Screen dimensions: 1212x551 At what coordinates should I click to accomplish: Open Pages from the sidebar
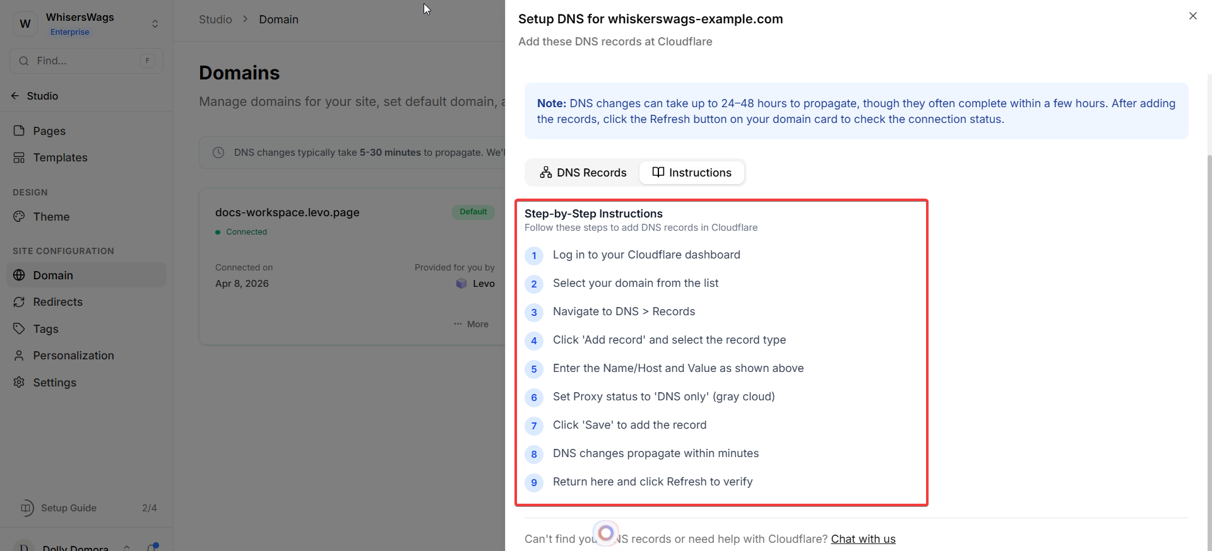49,131
